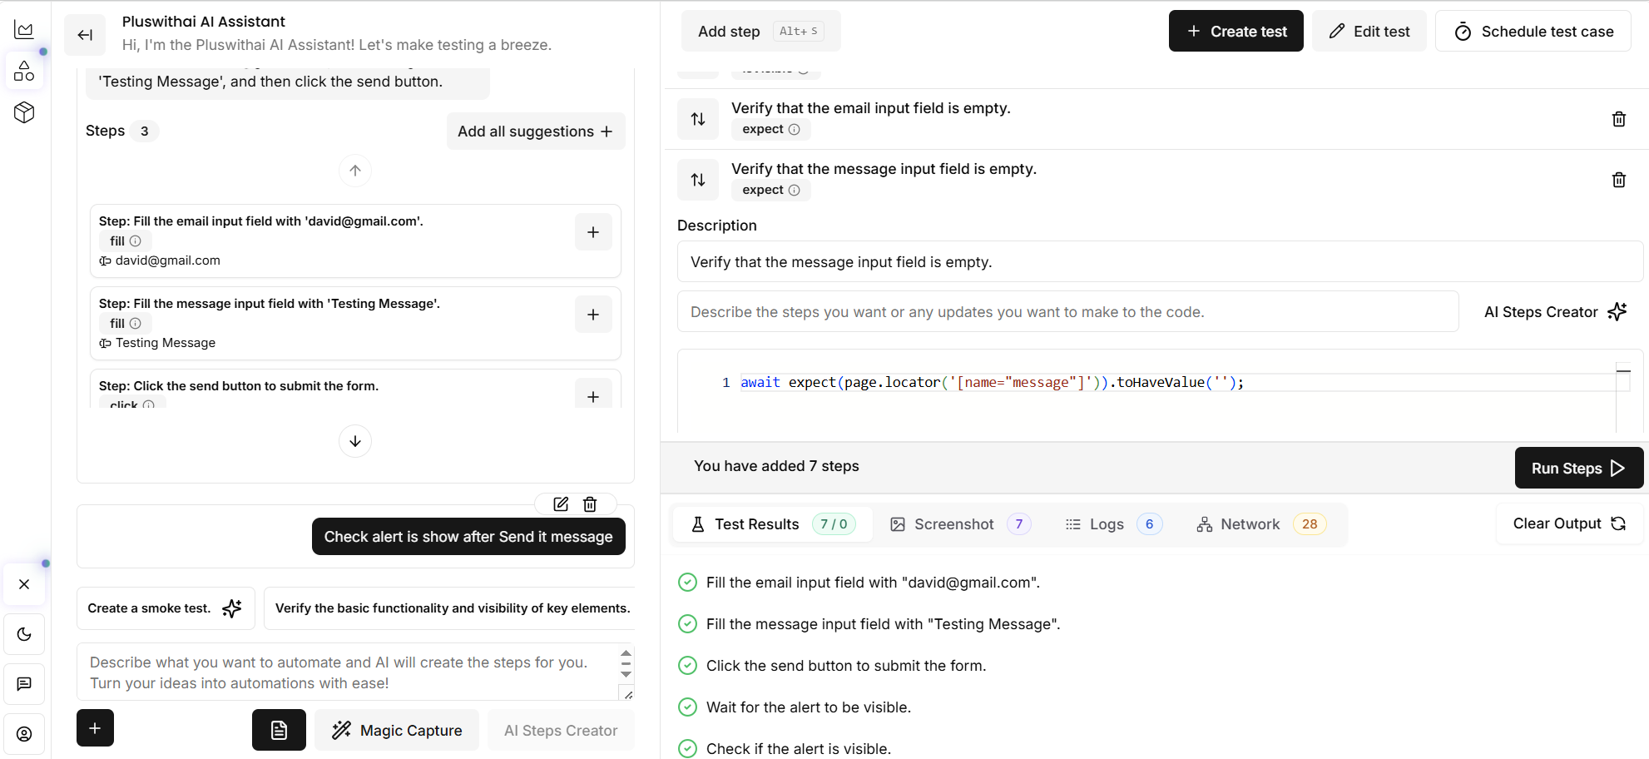Click the Create test button
Screen dimensions: 1649x759
[1236, 31]
